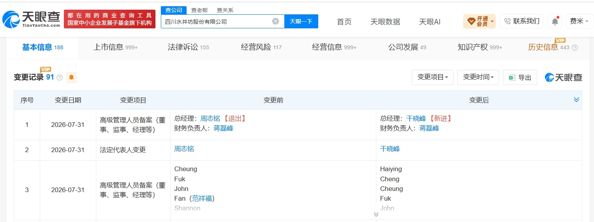Open the notification bell

(555, 21)
